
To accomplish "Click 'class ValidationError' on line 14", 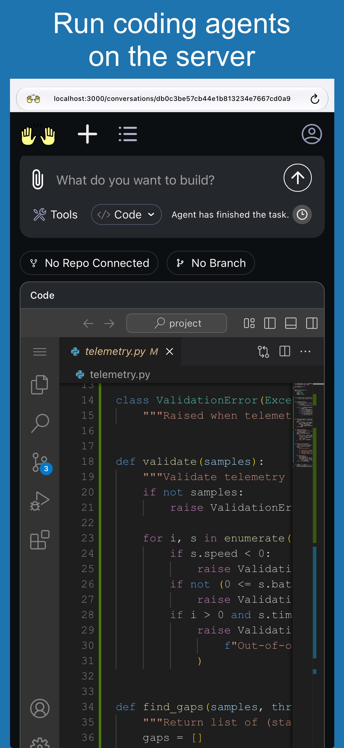I will [x=186, y=400].
